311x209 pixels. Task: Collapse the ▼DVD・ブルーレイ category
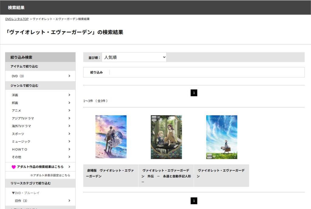(x=26, y=193)
